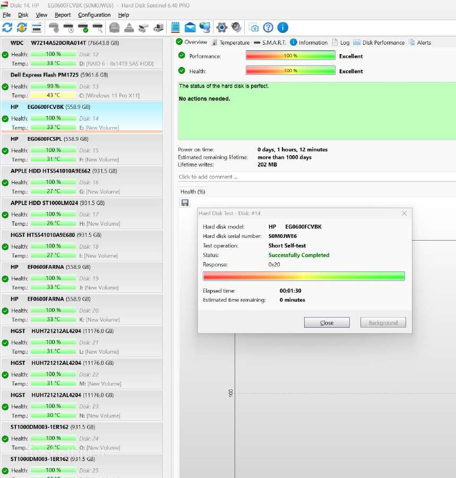Switch to the Log tab
The width and height of the screenshot is (456, 478).
[x=341, y=42]
